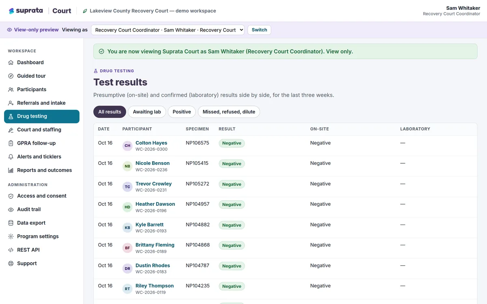Click the Audit trail eye icon
The width and height of the screenshot is (487, 304).
11,210
